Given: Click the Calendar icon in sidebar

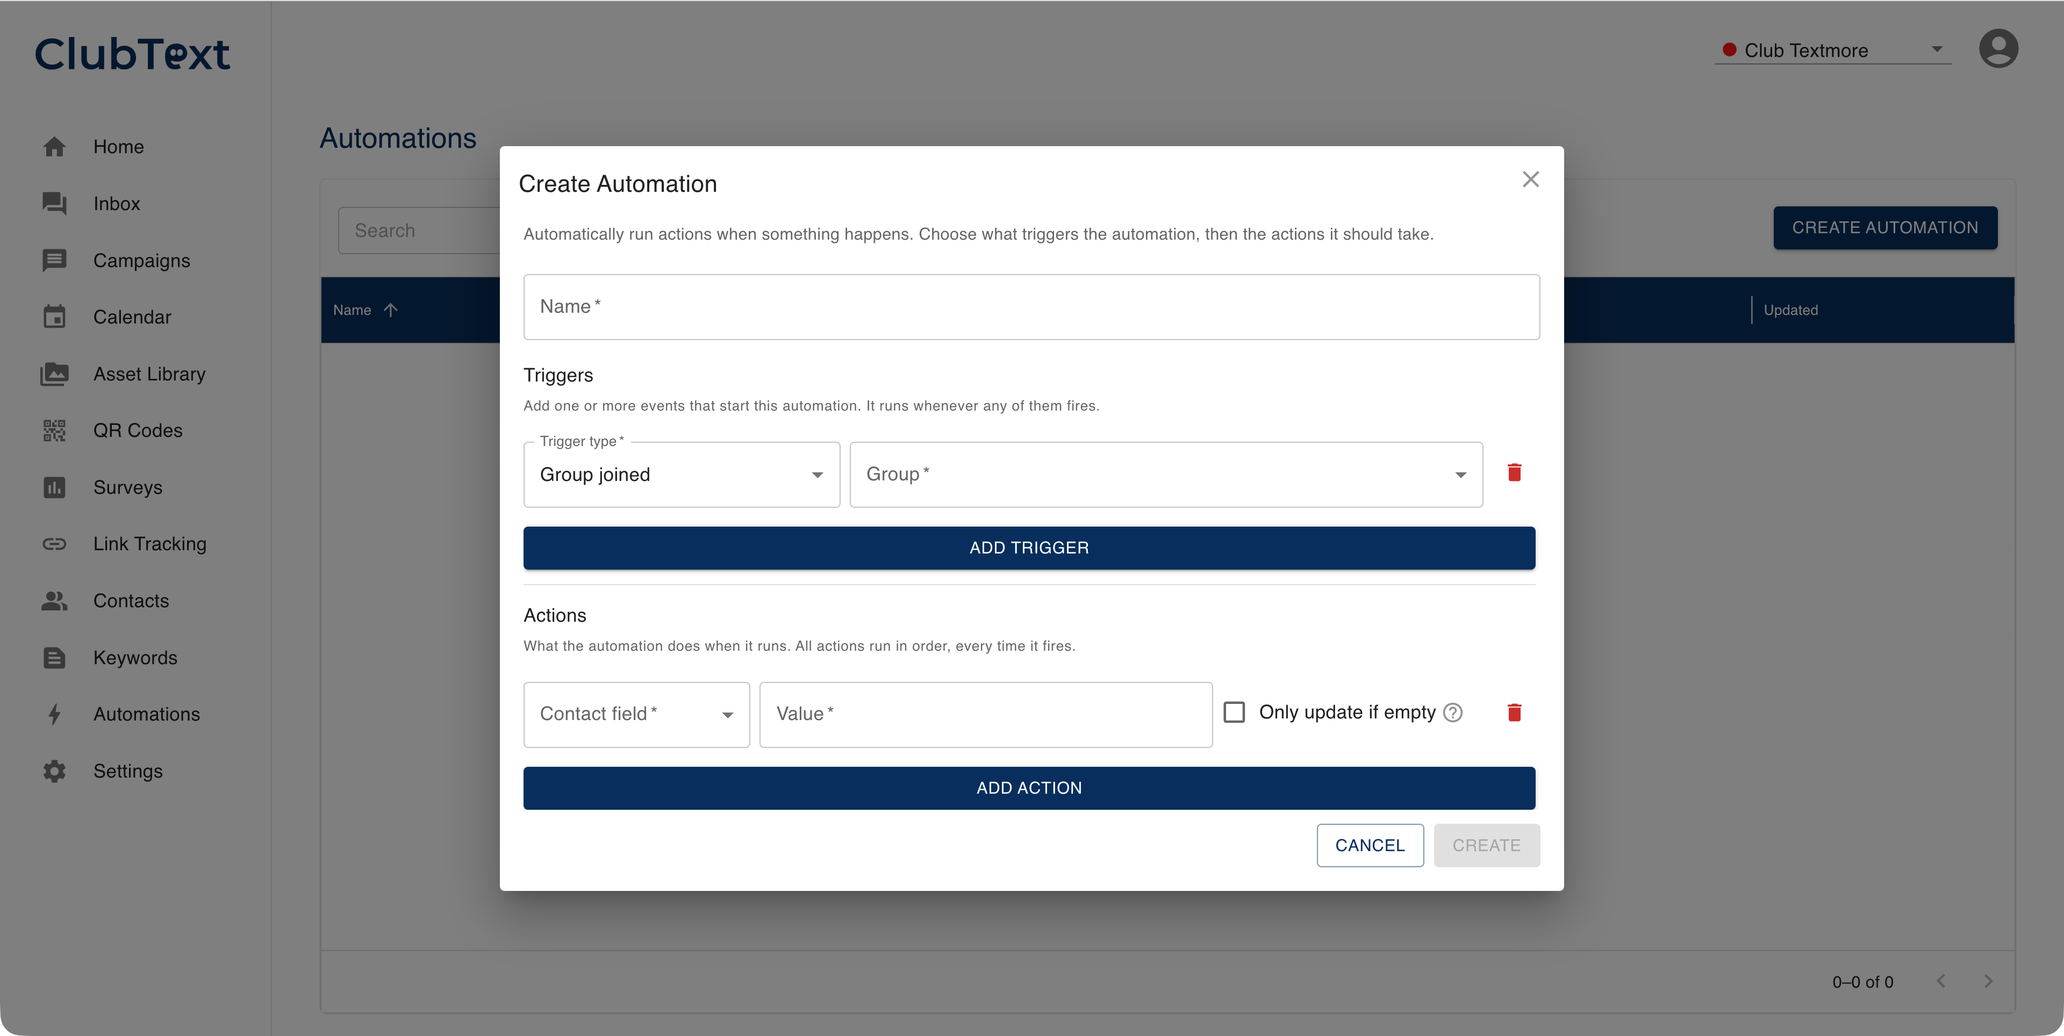Looking at the screenshot, I should coord(54,316).
